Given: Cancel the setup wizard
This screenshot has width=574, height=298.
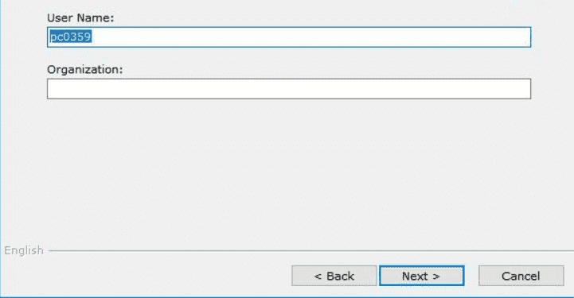Looking at the screenshot, I should tap(521, 276).
